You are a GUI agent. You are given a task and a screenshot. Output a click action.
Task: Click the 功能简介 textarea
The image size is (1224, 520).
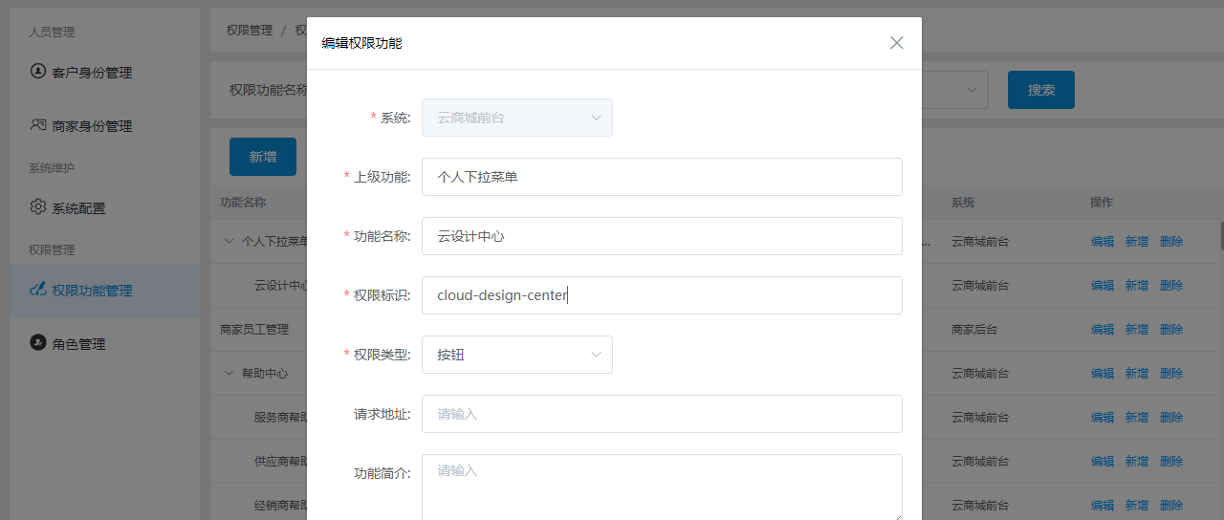click(662, 487)
